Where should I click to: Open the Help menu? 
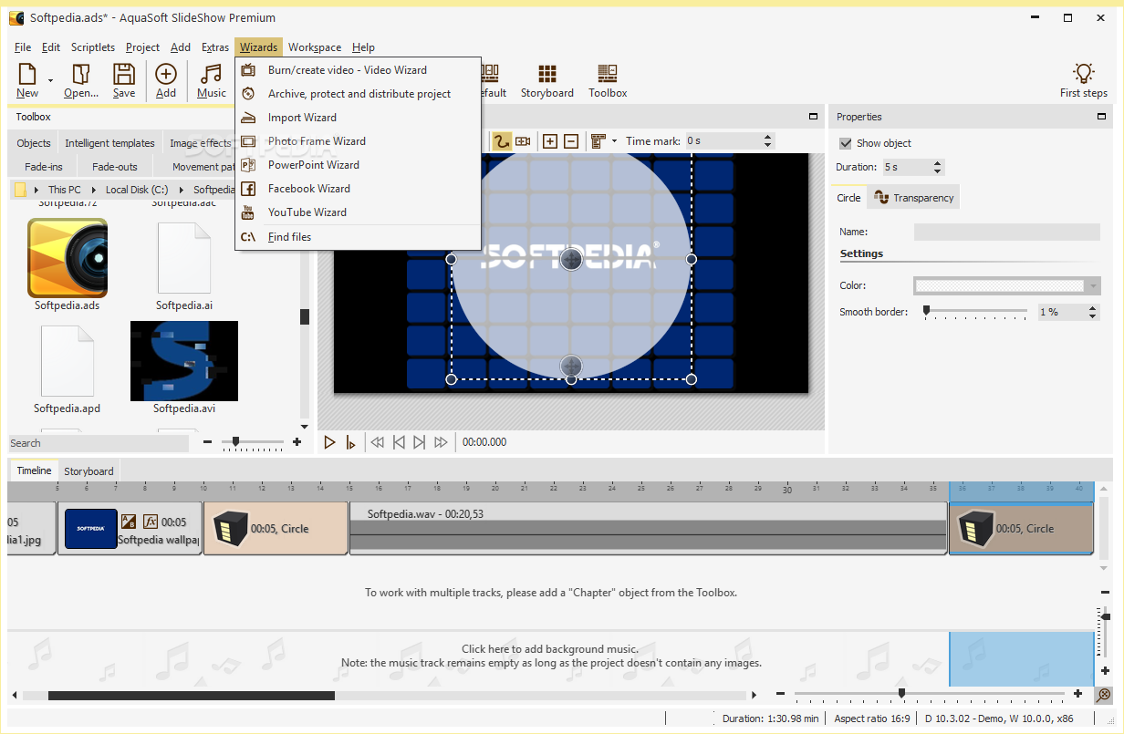coord(363,47)
